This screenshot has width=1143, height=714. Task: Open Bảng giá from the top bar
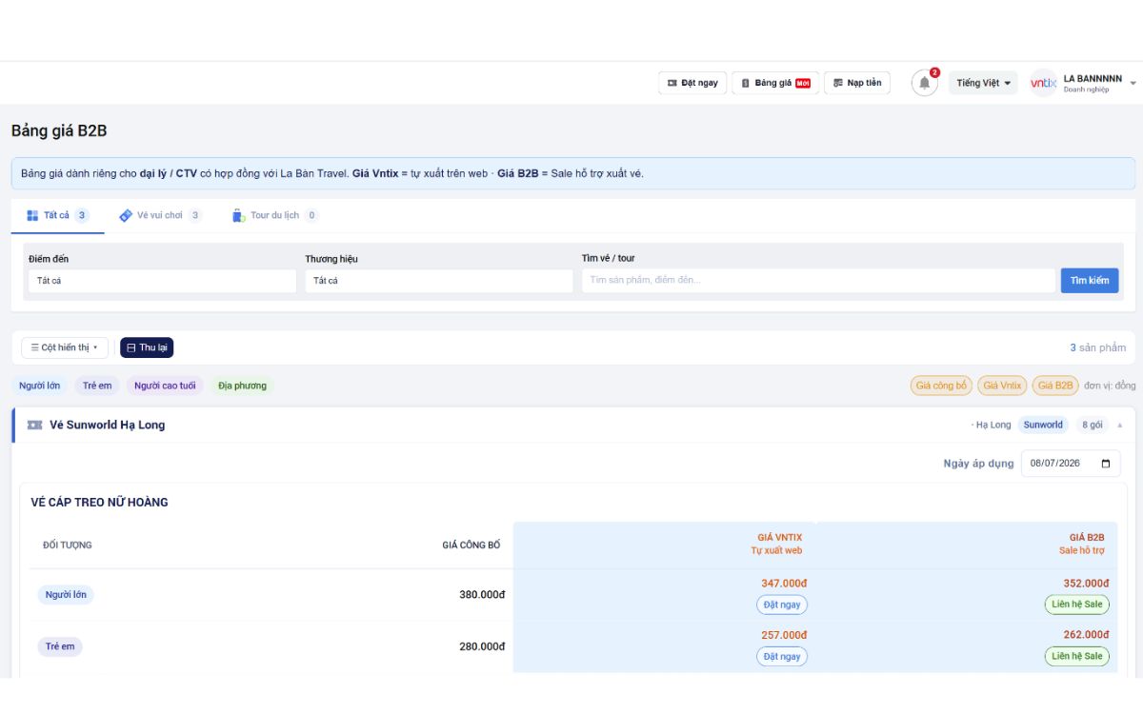(775, 83)
